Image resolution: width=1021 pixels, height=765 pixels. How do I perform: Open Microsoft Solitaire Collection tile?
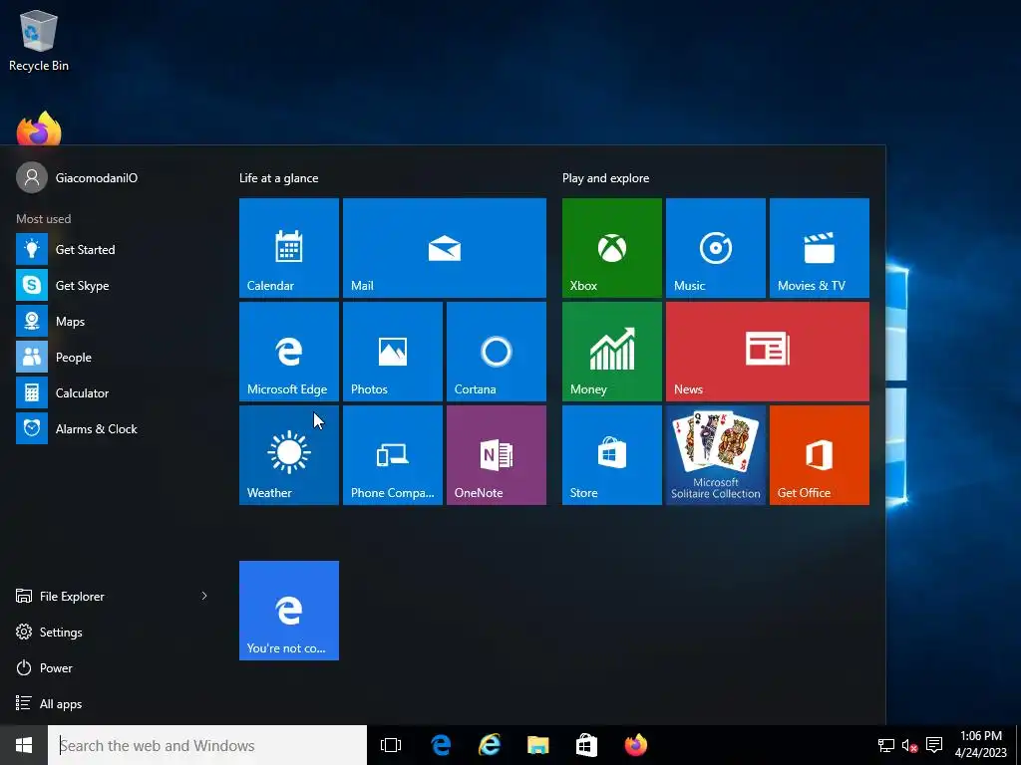(716, 454)
